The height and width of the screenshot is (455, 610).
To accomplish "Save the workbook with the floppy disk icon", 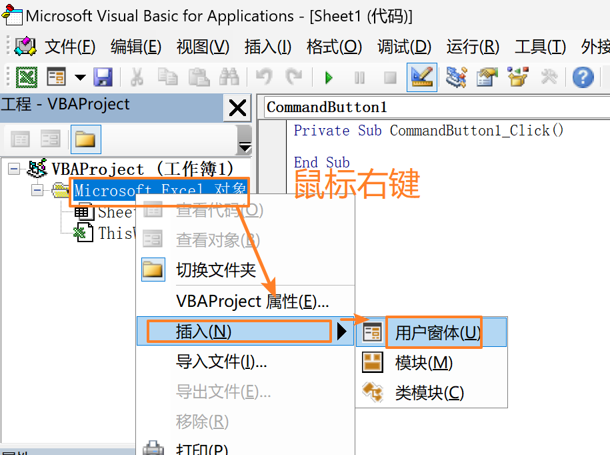I will click(103, 77).
